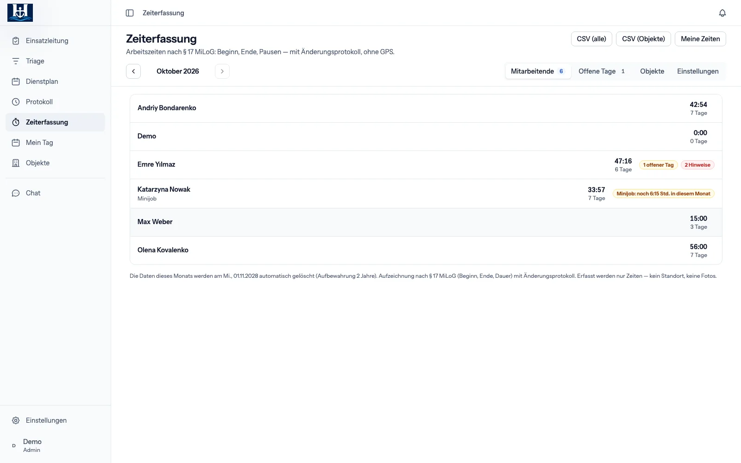Open notifications bell

tap(722, 13)
